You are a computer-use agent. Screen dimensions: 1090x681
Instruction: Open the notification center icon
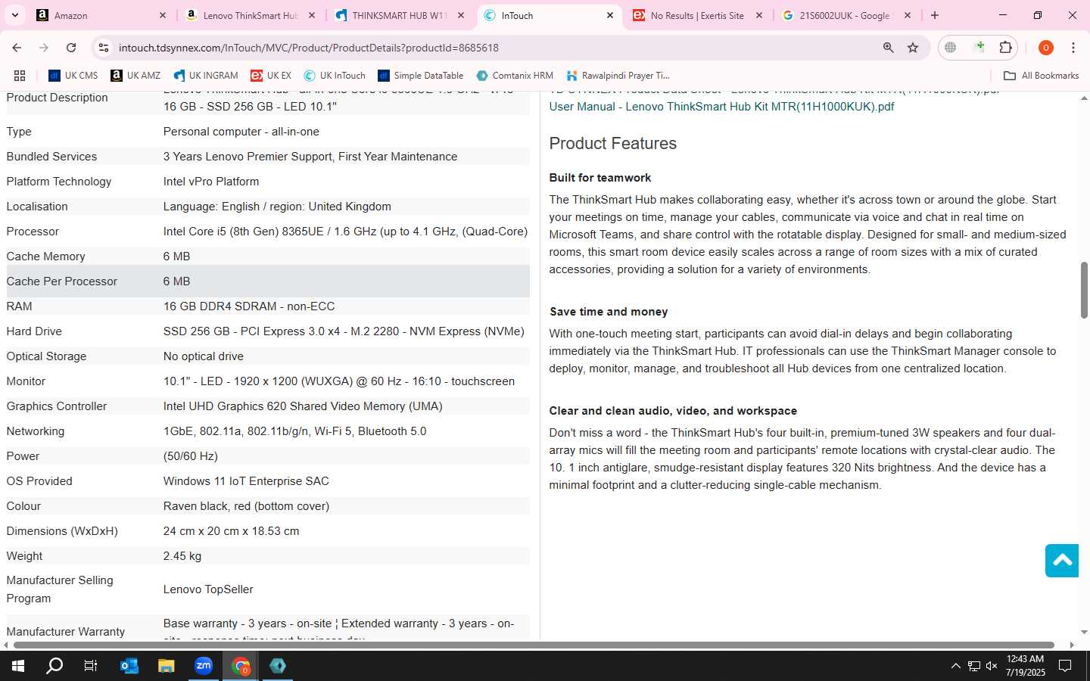(1065, 666)
